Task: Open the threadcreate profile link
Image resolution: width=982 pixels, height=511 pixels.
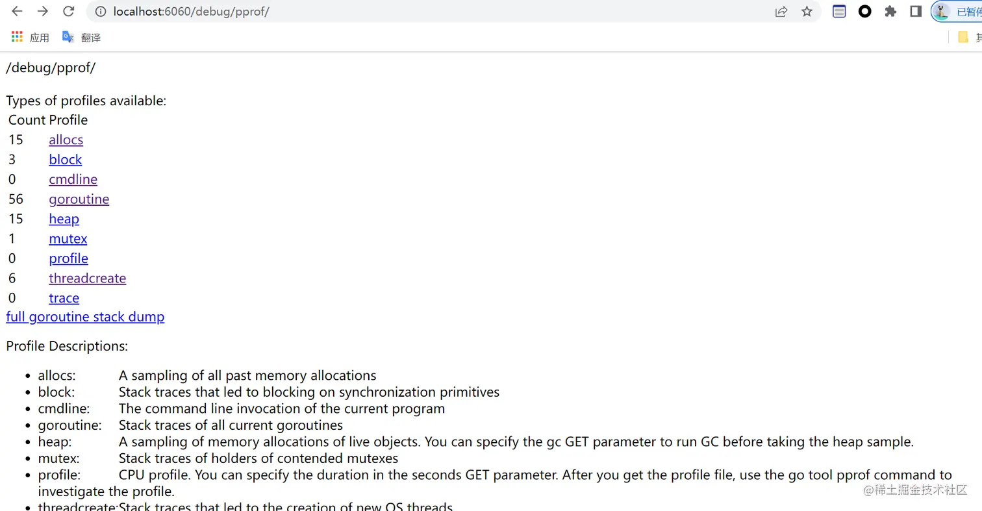Action: 87,279
